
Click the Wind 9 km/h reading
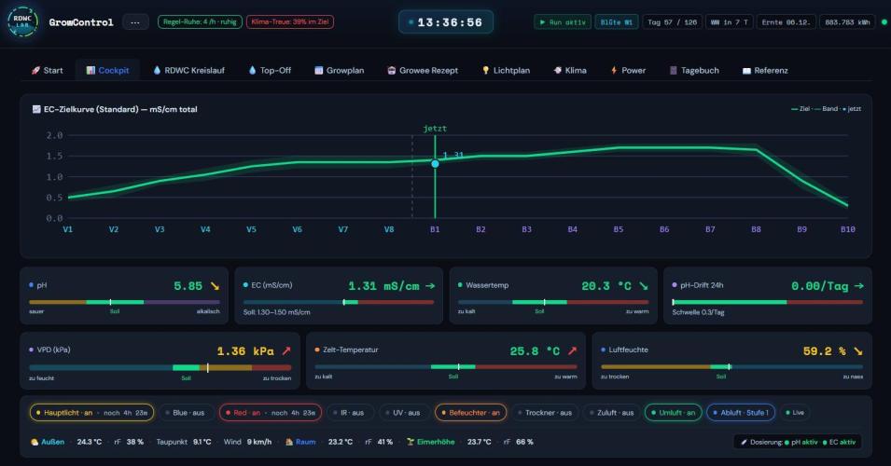pos(248,442)
